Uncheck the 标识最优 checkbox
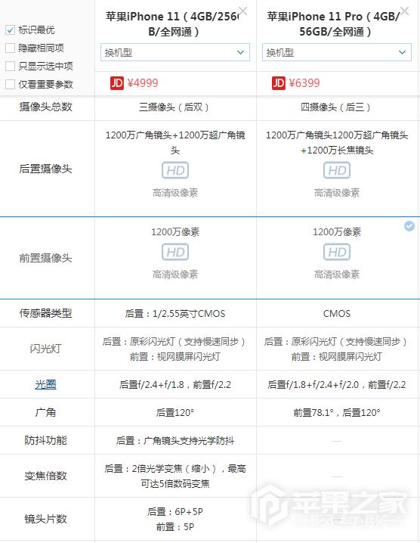Viewport: 420px width, 543px height. (x=10, y=30)
